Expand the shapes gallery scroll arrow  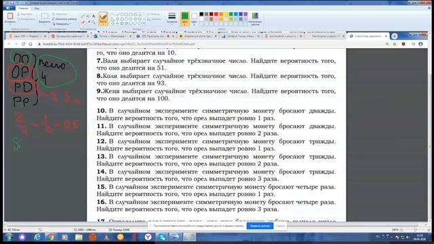click(144, 24)
